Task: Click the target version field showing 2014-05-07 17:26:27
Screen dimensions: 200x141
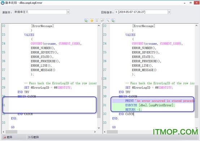Action: point(141,12)
